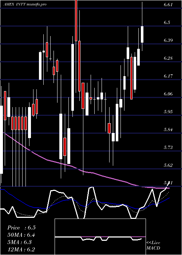The image size is (182, 255).
Task: Click the 5MA : 6.3 readout
Action: pos(20,242)
